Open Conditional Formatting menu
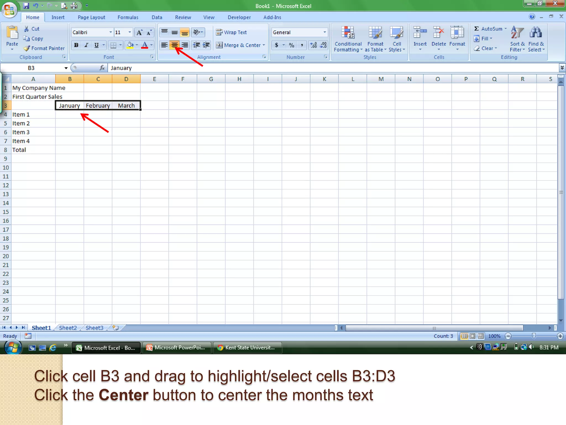The width and height of the screenshot is (566, 425). tap(348, 39)
